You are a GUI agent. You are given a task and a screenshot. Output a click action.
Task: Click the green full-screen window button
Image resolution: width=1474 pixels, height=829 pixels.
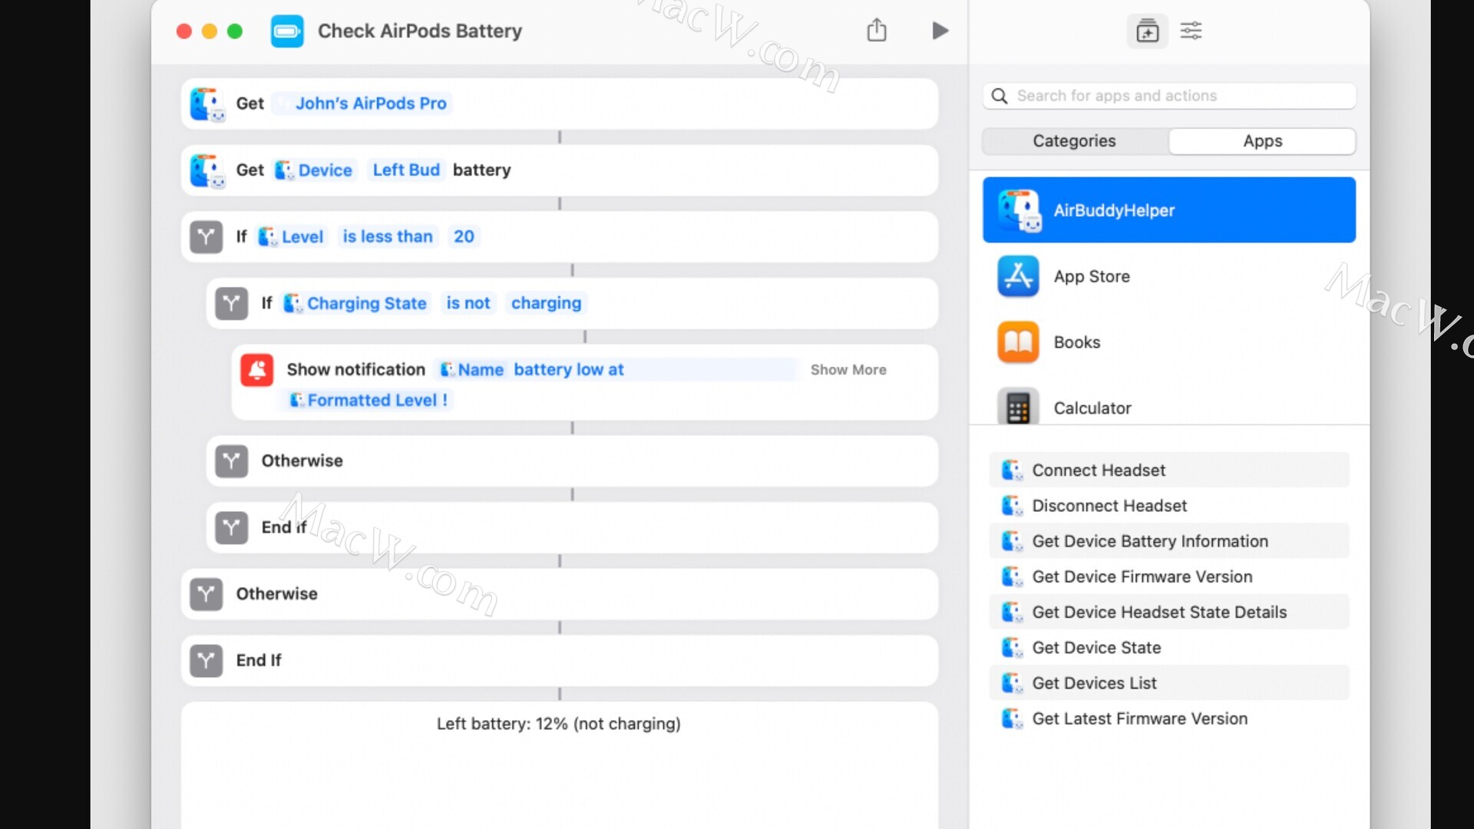click(235, 31)
